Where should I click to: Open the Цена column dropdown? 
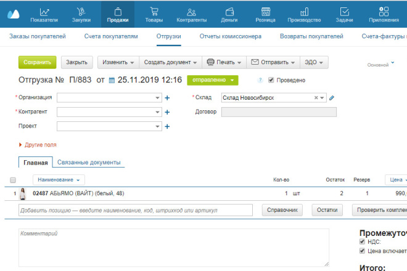coord(397,180)
